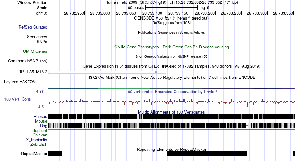Image resolution: width=295 pixels, height=161 pixels.
Task: Click the leftmost RepeatMasker block
Action: (55, 154)
